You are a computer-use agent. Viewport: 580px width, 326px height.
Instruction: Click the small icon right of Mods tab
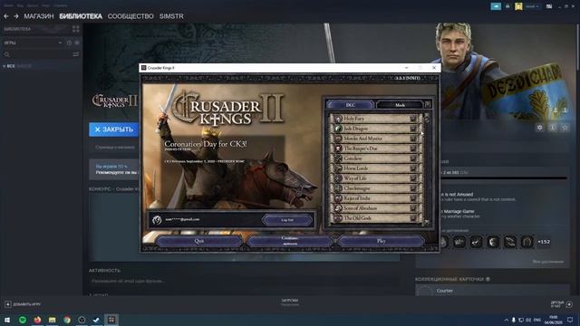(428, 105)
